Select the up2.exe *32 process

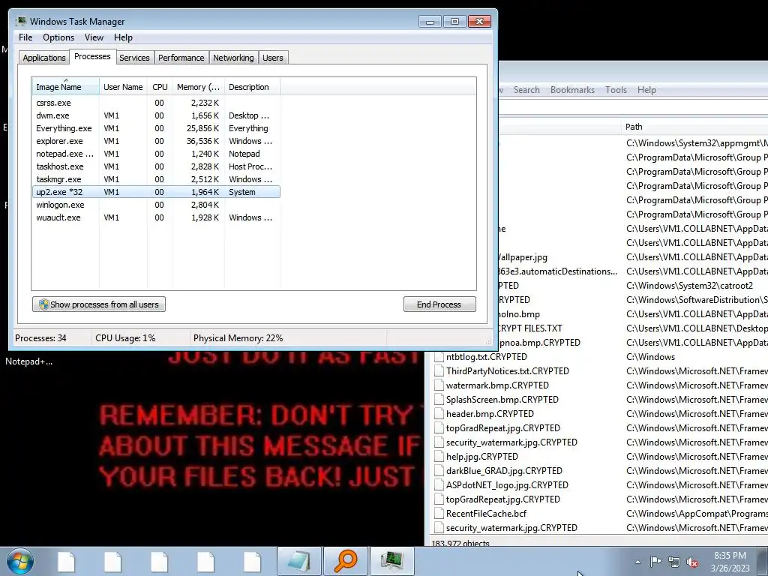click(156, 192)
